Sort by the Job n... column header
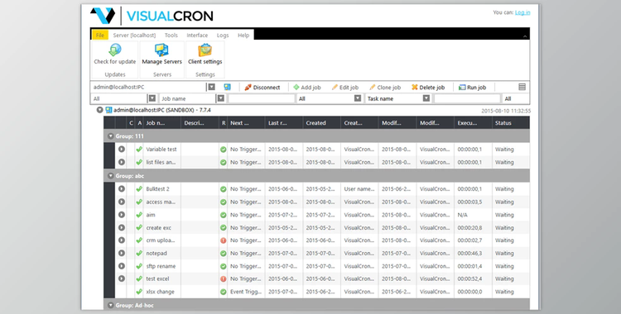Screen dimensions: 621x314 [x=162, y=123]
